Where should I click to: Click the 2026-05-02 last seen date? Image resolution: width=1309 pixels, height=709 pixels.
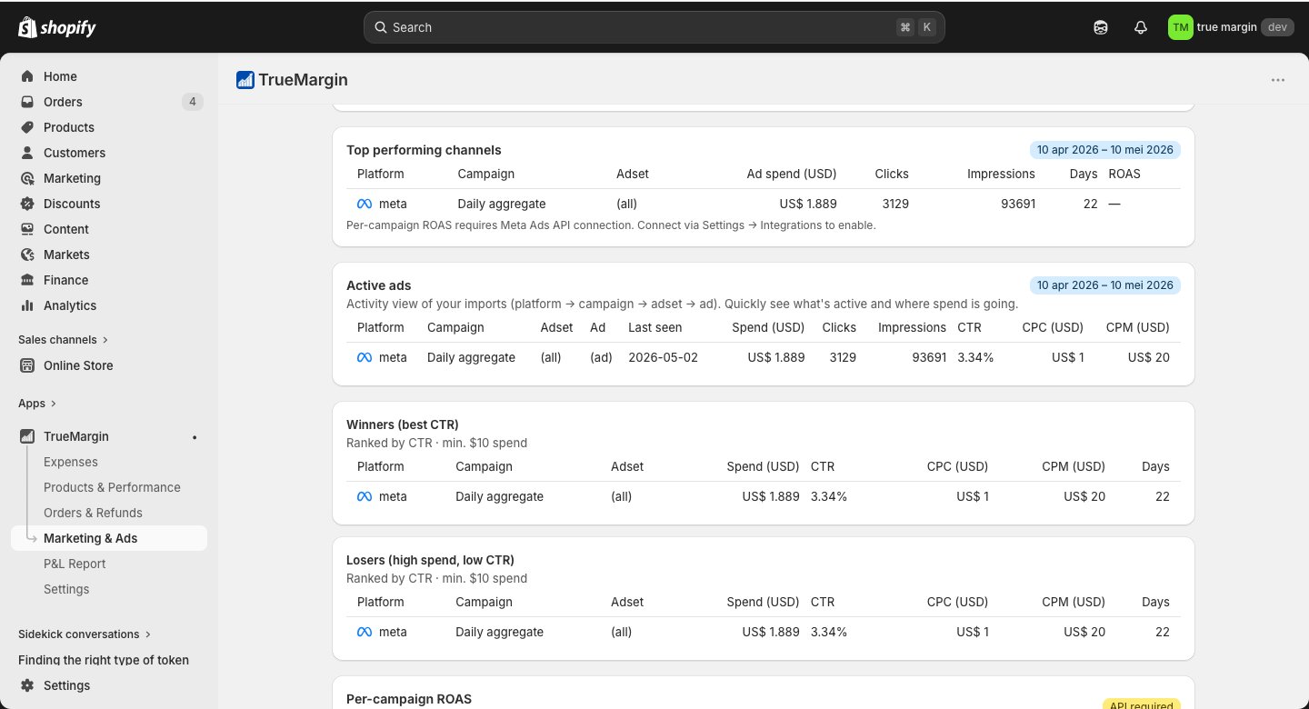tap(664, 357)
